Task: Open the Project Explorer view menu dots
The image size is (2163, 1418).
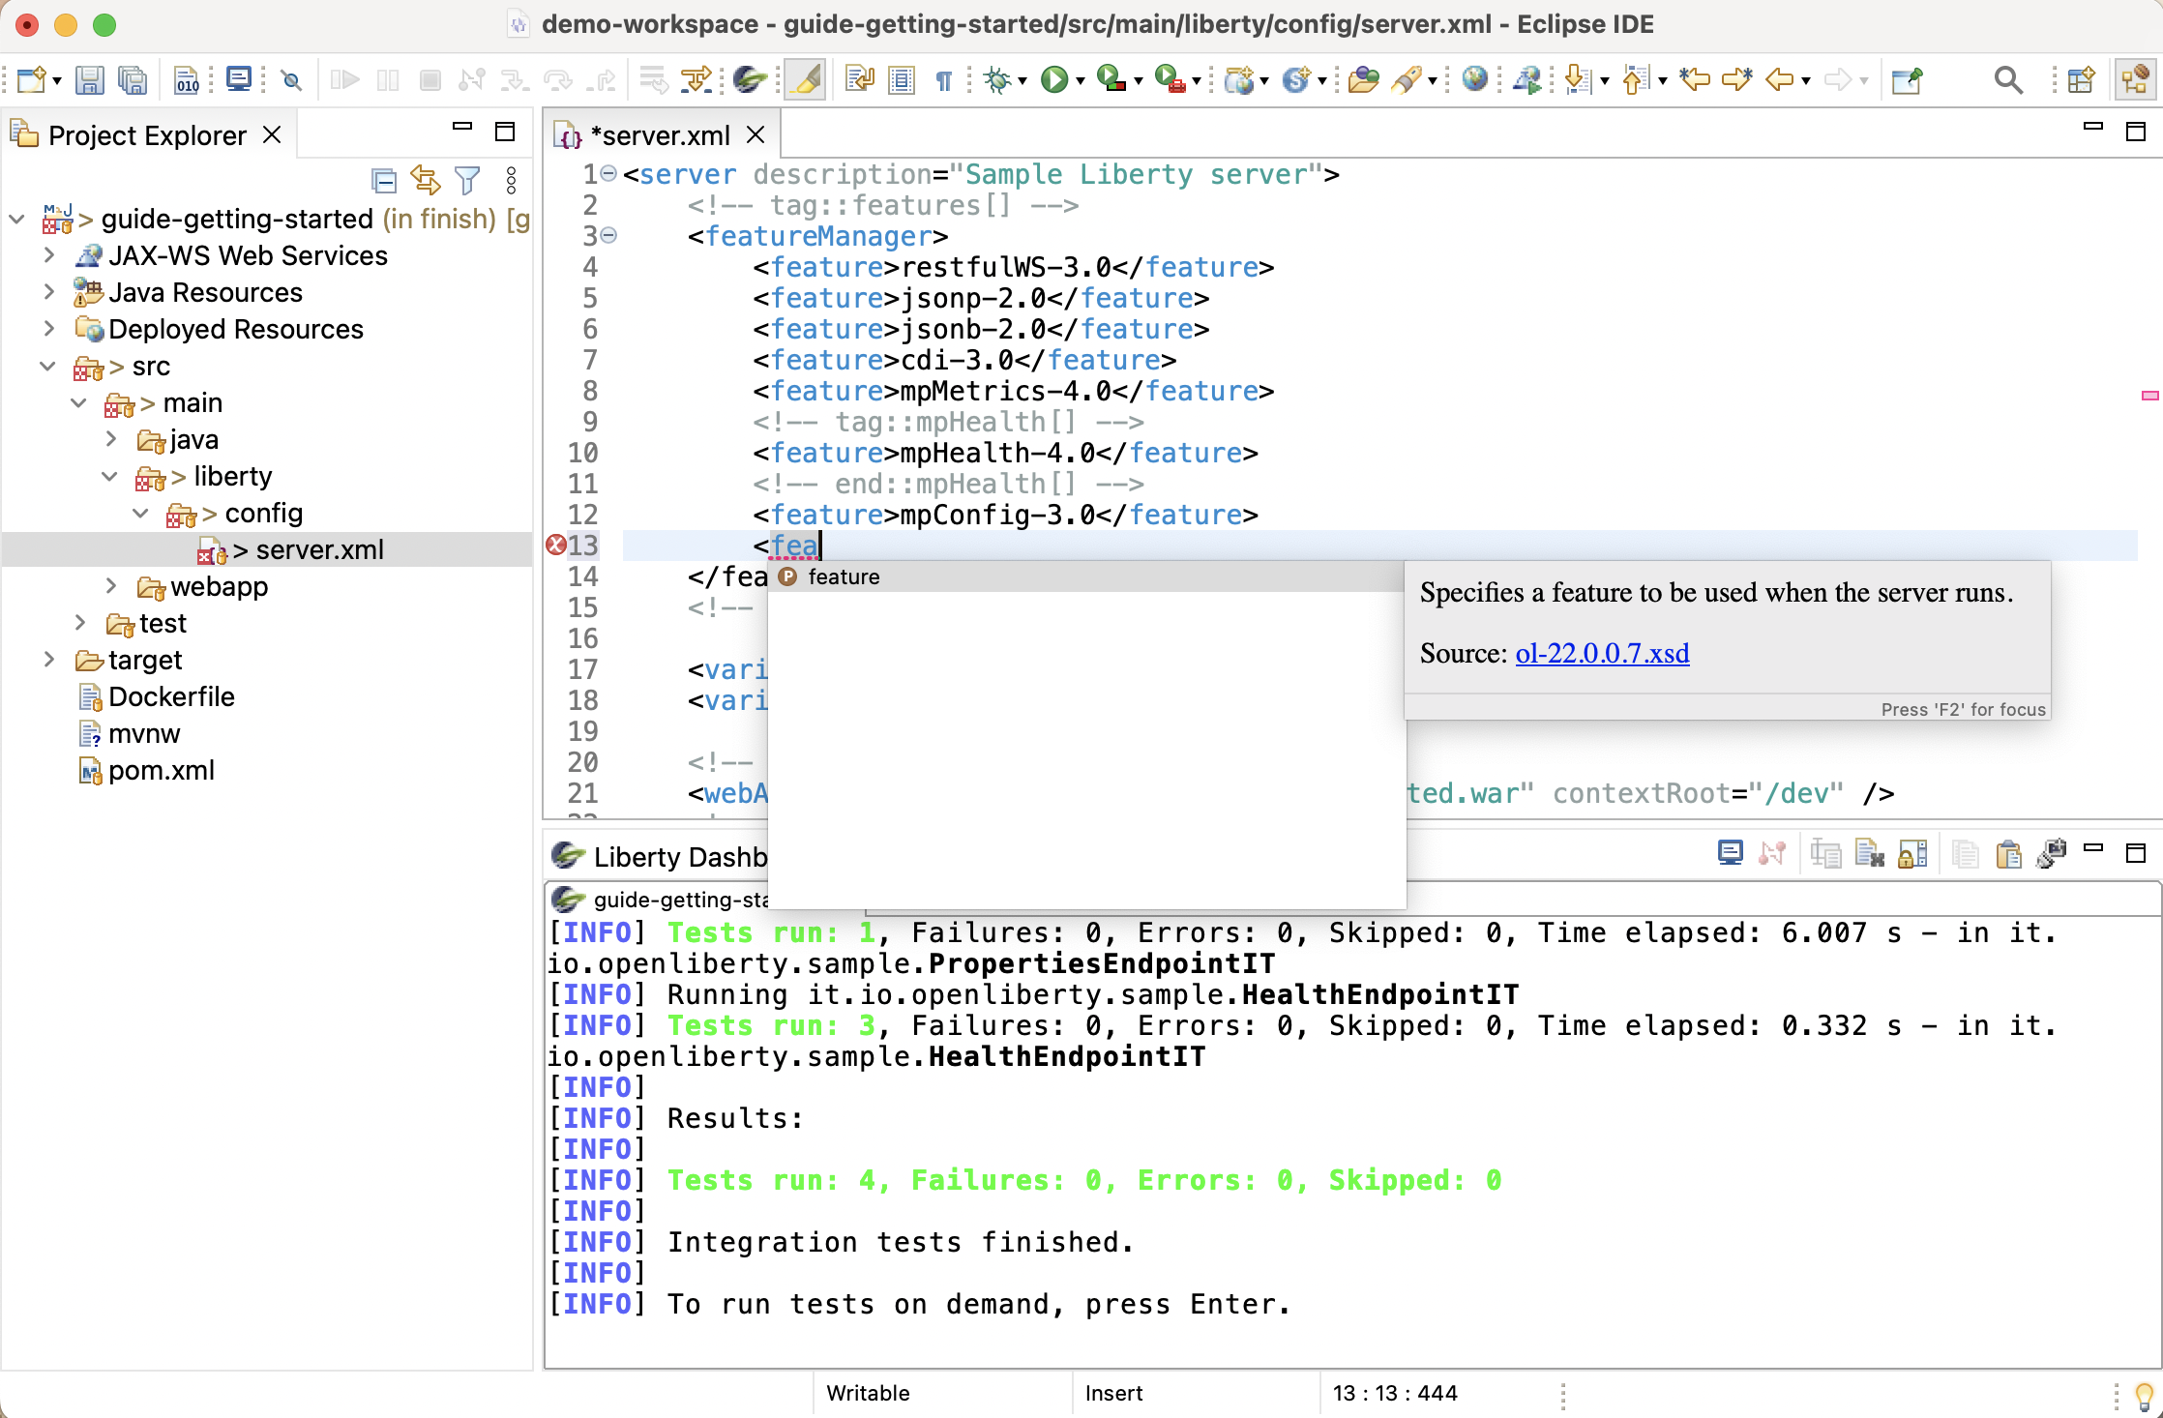Action: (511, 181)
